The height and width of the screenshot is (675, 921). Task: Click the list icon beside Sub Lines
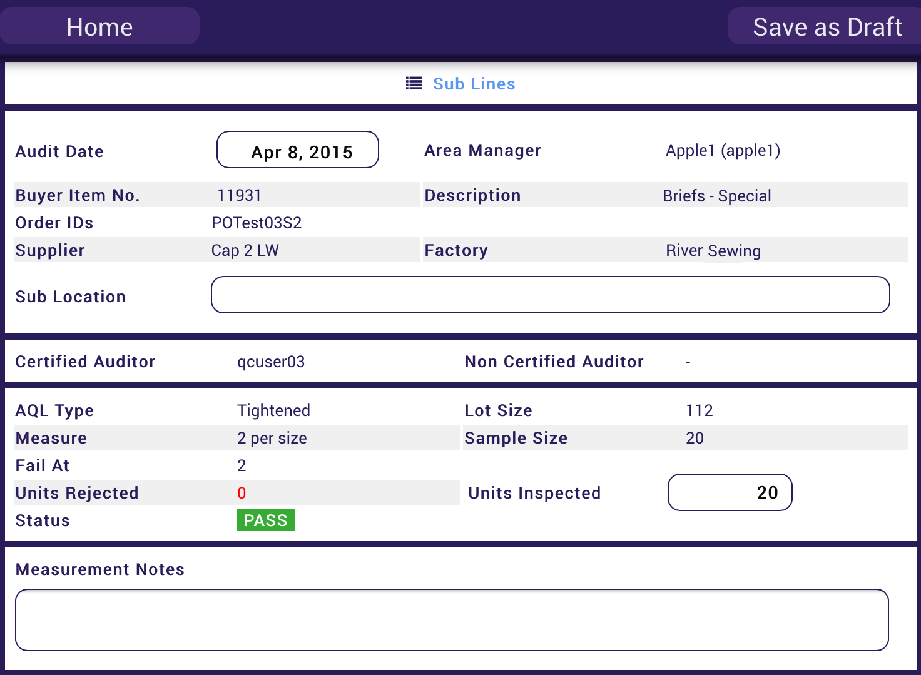pos(414,83)
